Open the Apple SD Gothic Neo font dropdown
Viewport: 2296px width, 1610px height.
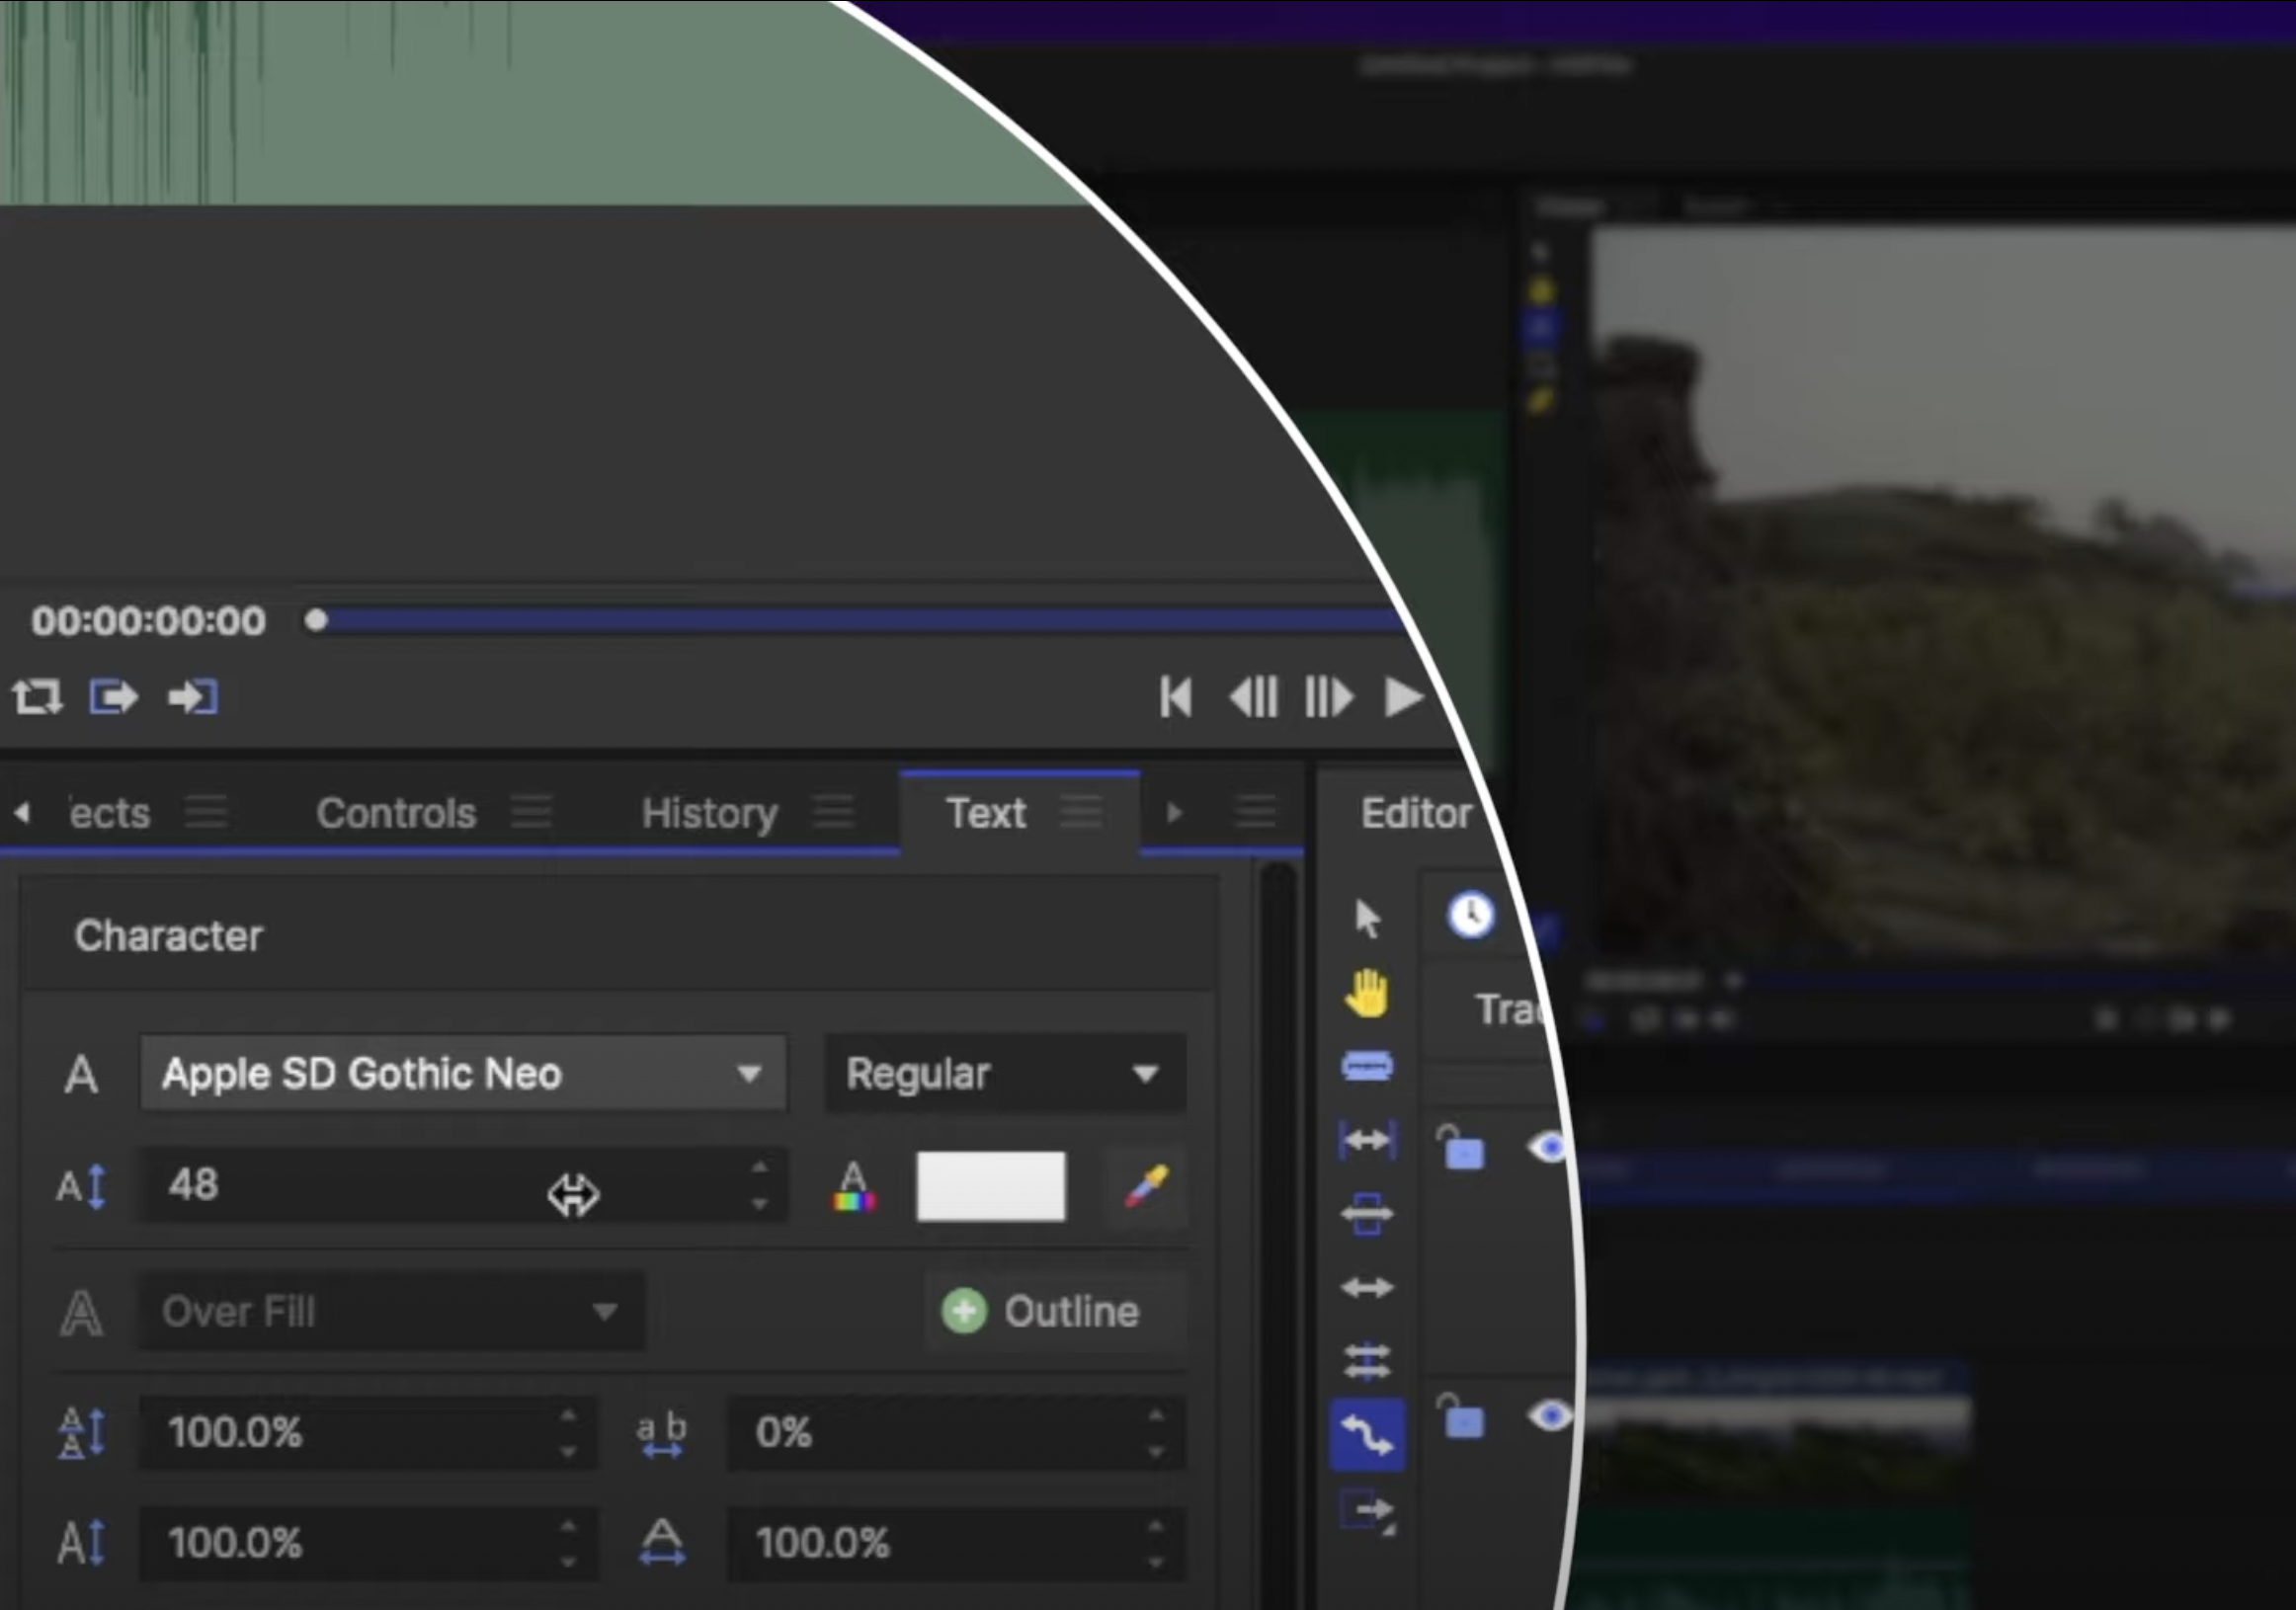point(462,1074)
